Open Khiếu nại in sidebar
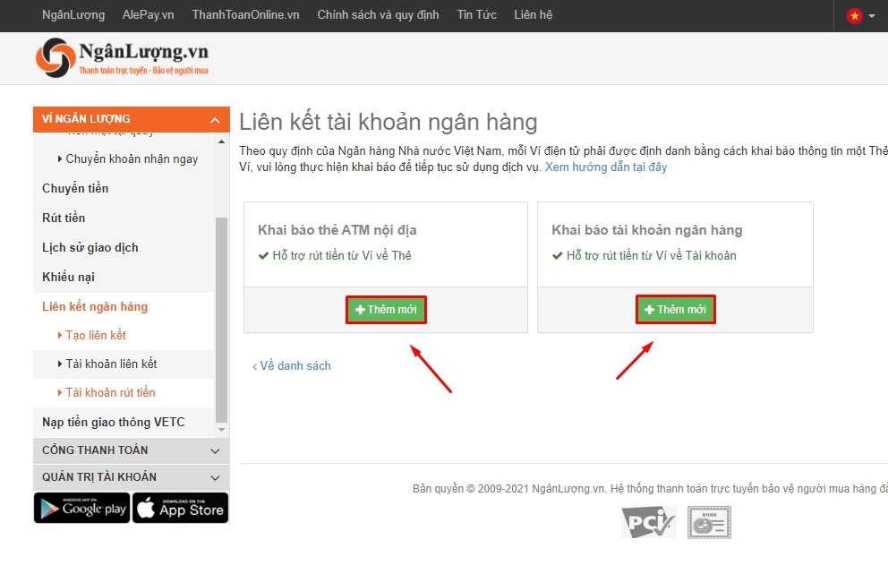The width and height of the screenshot is (888, 574). pos(68,277)
